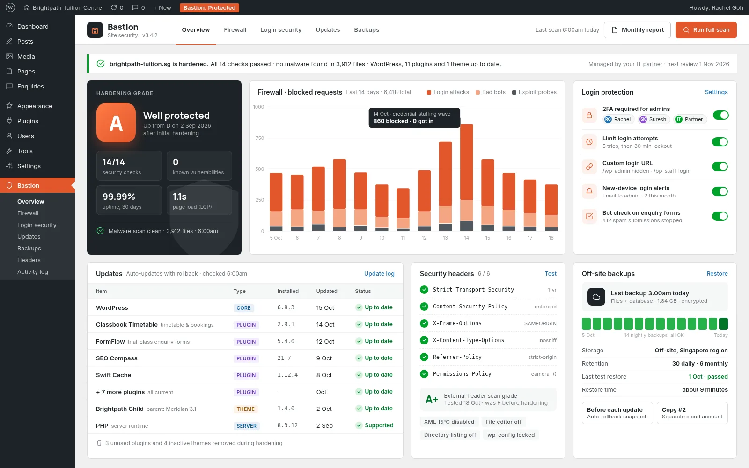Viewport: 749px width, 468px height.
Task: Open Login protection Settings link
Action: (716, 92)
